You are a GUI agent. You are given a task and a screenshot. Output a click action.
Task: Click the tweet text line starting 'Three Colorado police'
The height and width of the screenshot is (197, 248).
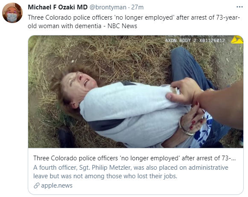click(x=134, y=17)
